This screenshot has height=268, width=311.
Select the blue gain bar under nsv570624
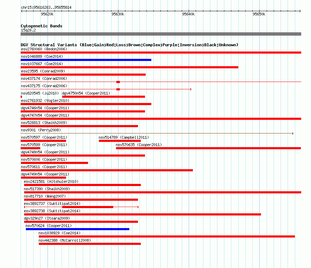[78, 229]
